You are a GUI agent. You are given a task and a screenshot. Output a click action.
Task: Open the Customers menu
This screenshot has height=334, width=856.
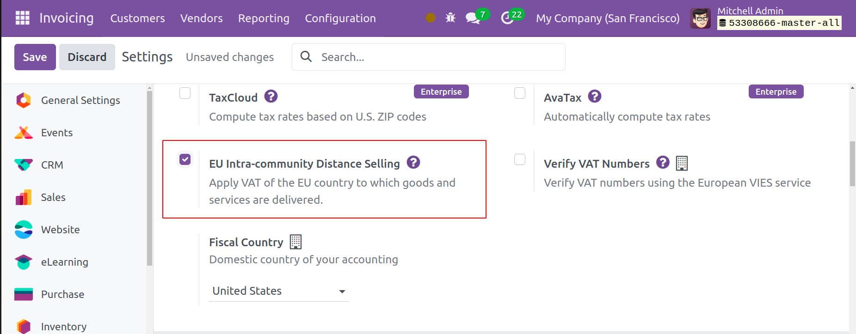point(137,18)
